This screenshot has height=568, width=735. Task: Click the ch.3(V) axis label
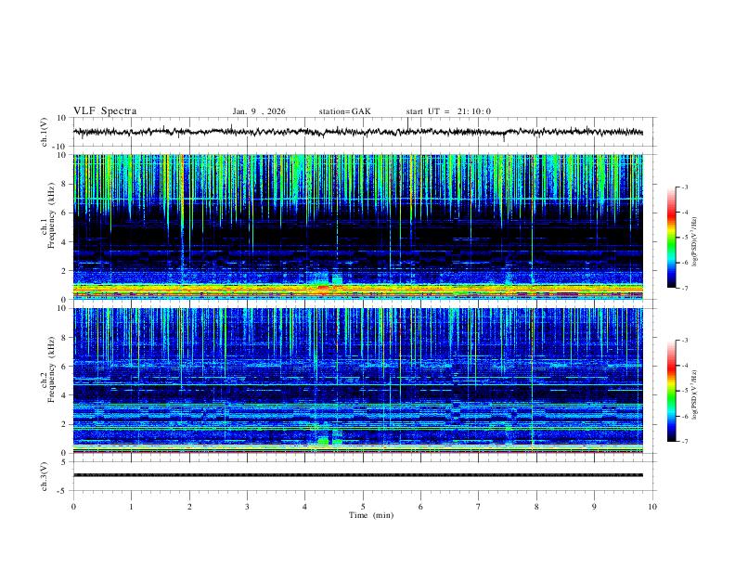tap(45, 476)
